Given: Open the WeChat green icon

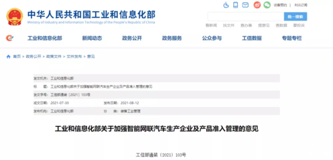Looking at the screenshot, I should (x=267, y=5).
